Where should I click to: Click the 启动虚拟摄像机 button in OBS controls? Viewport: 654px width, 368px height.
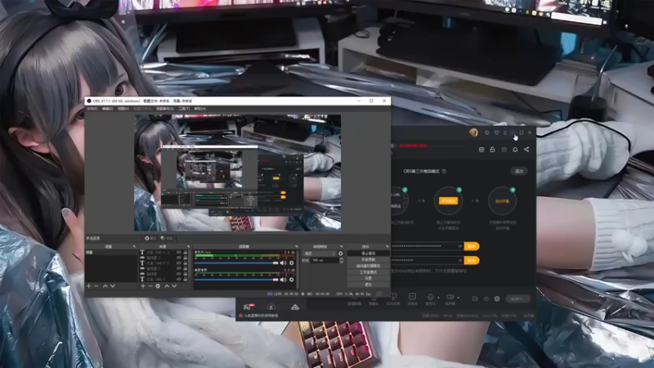click(369, 266)
